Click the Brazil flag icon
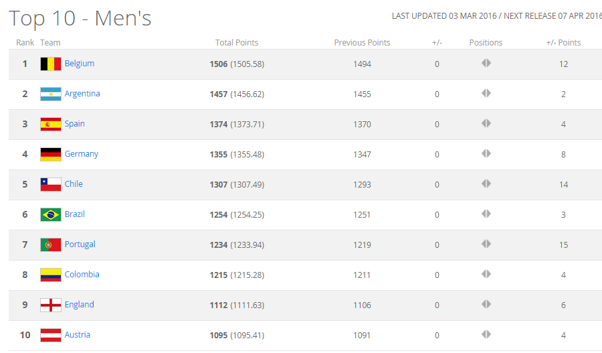The image size is (602, 353). click(x=51, y=215)
